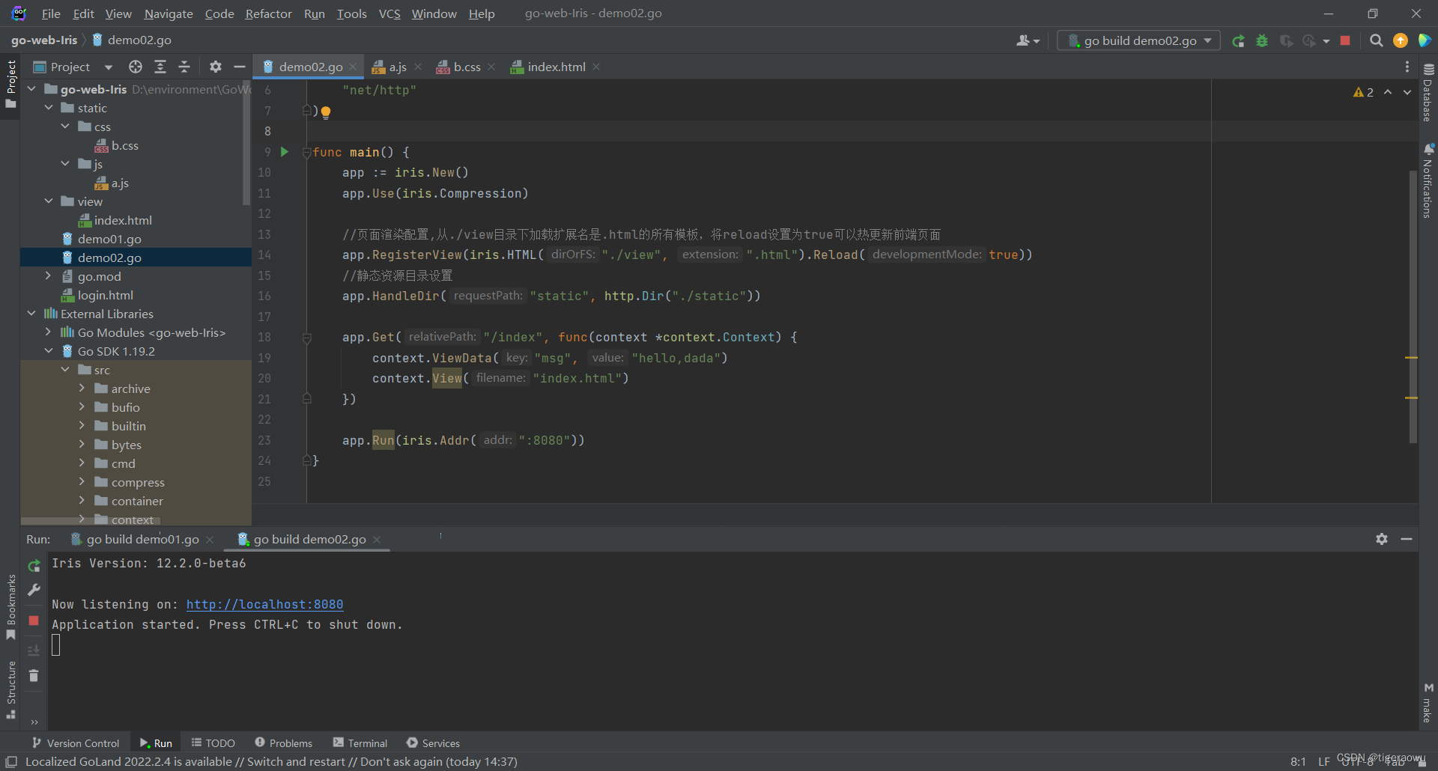Image resolution: width=1438 pixels, height=771 pixels.
Task: Switch to the index.html editor tab
Action: pyautogui.click(x=556, y=67)
